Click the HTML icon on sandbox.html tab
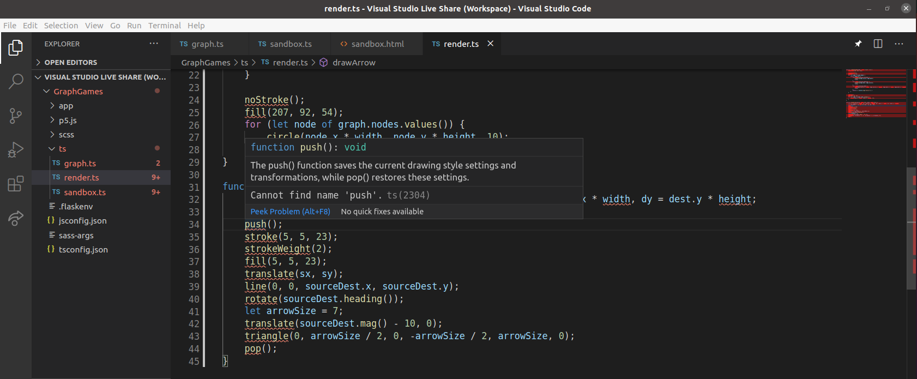This screenshot has height=379, width=917. click(x=343, y=44)
